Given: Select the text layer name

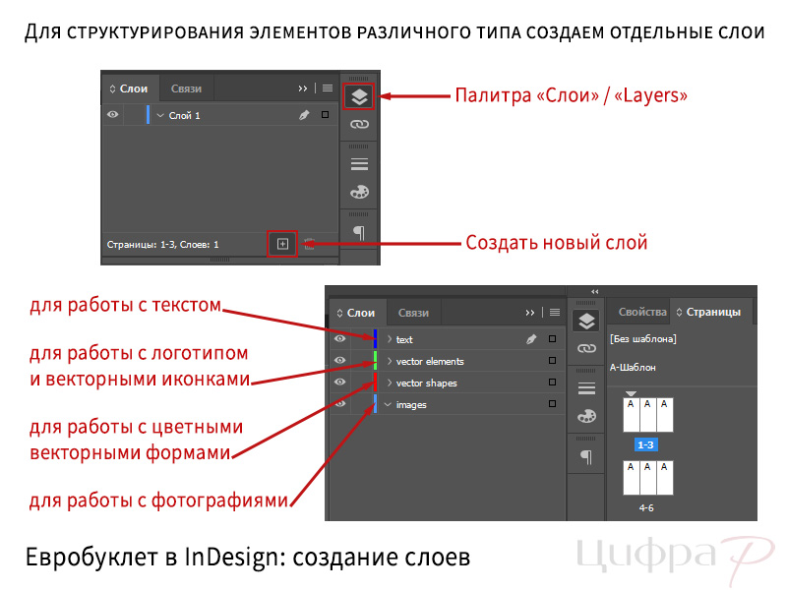Looking at the screenshot, I should [x=404, y=339].
